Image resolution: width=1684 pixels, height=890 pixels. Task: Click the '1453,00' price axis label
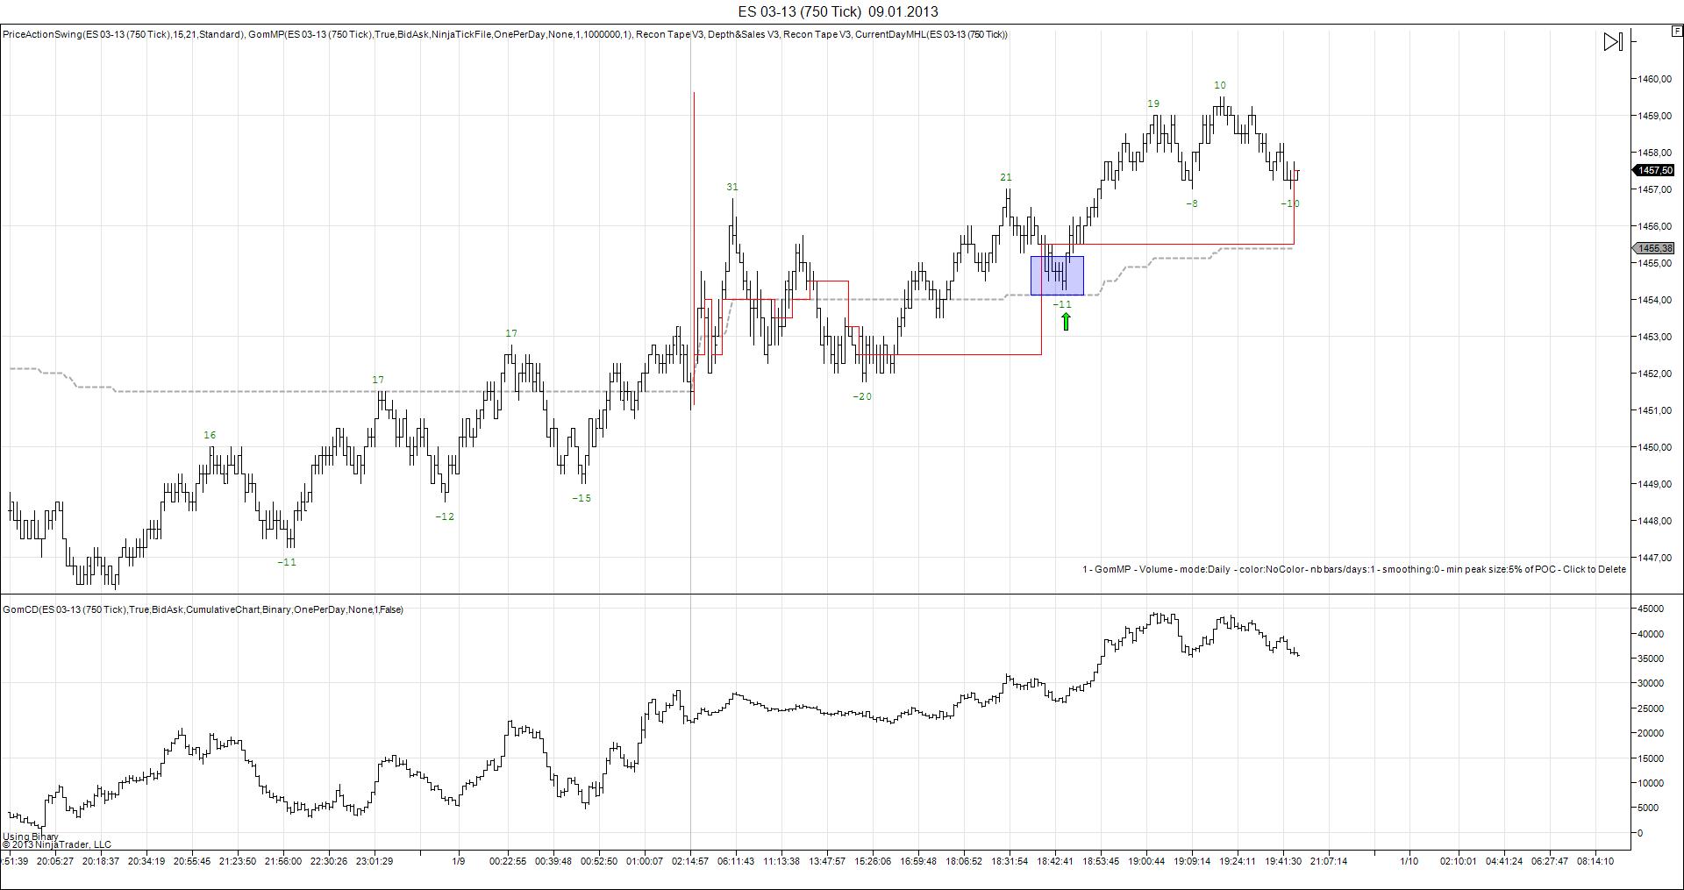click(x=1654, y=337)
